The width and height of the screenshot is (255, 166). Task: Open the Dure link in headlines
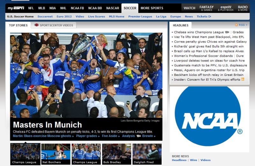[x=240, y=56]
